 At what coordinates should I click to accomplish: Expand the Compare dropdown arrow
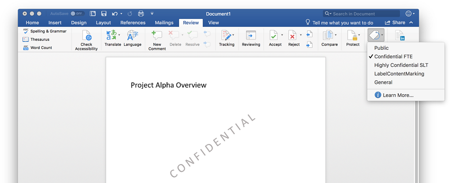click(x=335, y=35)
